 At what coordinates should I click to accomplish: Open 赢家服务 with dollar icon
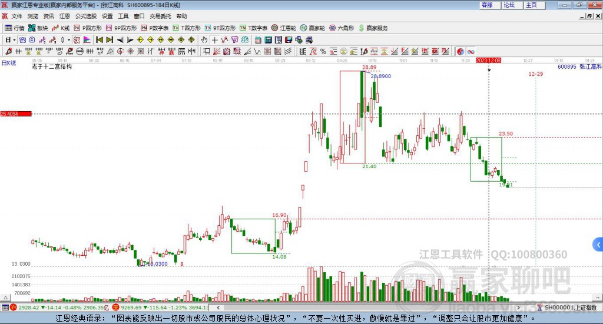[x=373, y=28]
